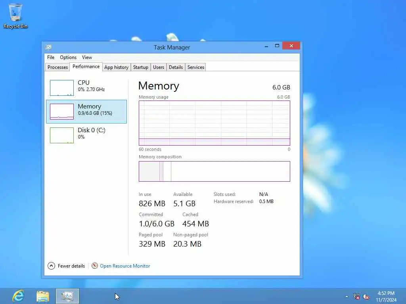406x304 pixels.
Task: Click the Memory composition bar
Action: 214,171
